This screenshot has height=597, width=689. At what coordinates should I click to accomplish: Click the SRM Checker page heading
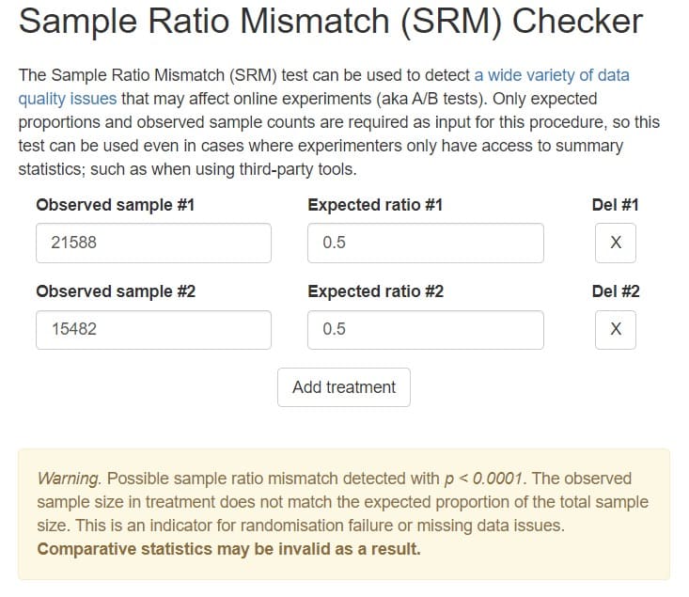coord(331,21)
